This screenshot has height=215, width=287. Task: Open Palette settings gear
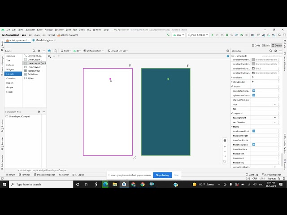tap(39, 51)
